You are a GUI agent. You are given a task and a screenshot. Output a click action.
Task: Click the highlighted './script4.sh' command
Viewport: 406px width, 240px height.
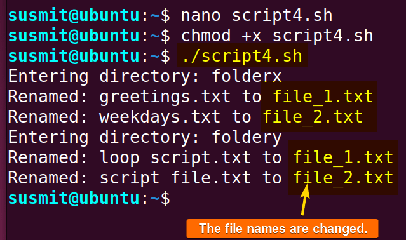(x=242, y=56)
